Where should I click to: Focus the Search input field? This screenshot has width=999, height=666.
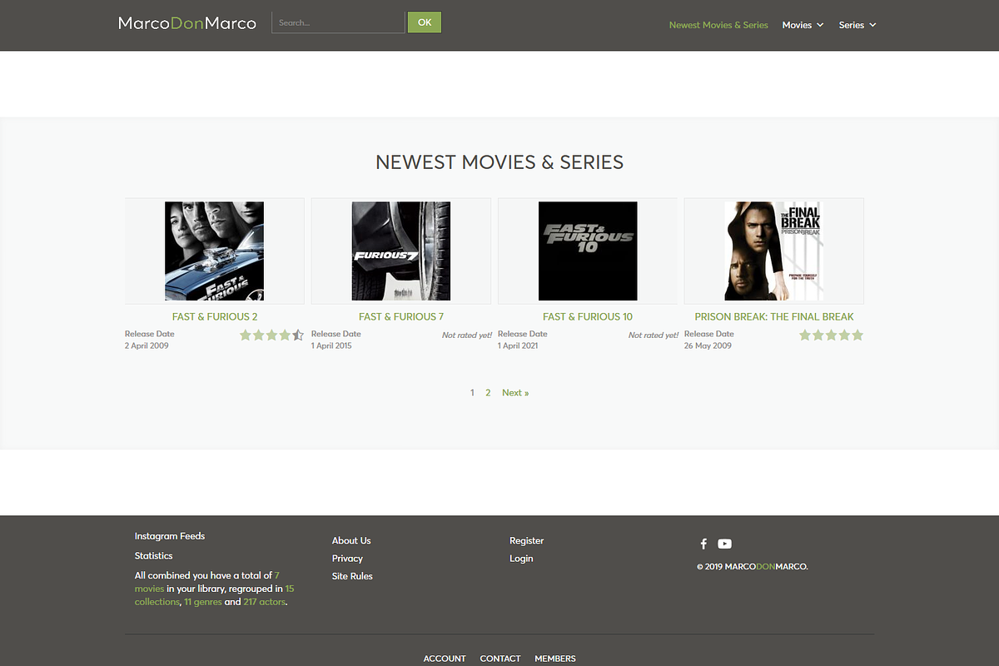click(338, 22)
